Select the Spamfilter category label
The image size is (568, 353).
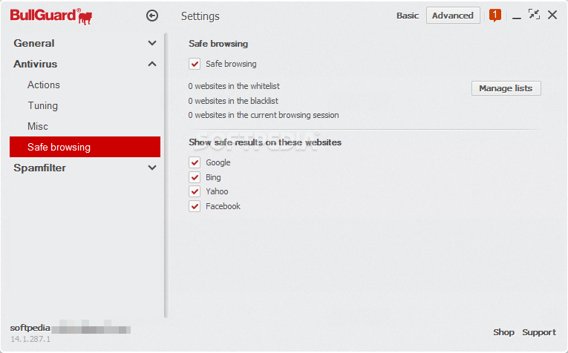pyautogui.click(x=40, y=168)
